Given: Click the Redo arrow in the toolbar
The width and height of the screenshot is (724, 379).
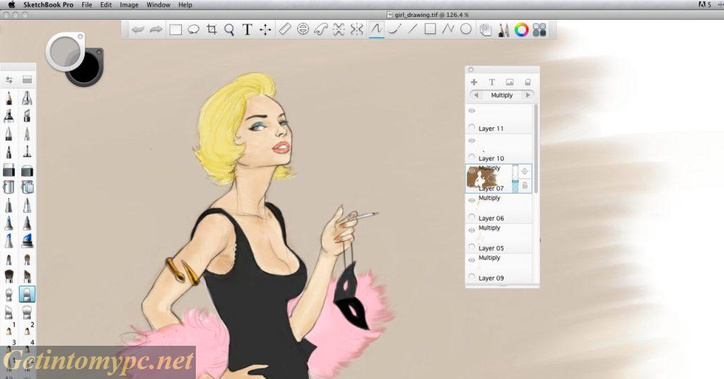Looking at the screenshot, I should pos(156,30).
